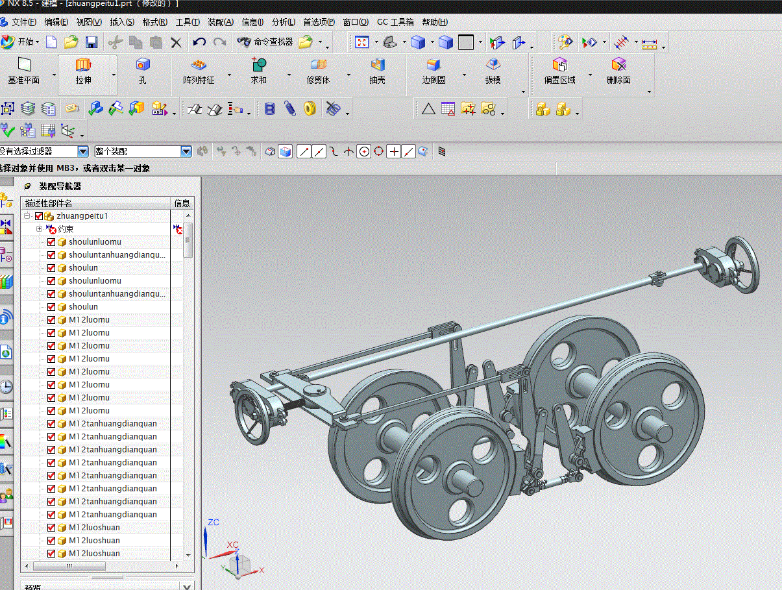Open the 装配 menu
This screenshot has width=782, height=590.
tap(221, 22)
